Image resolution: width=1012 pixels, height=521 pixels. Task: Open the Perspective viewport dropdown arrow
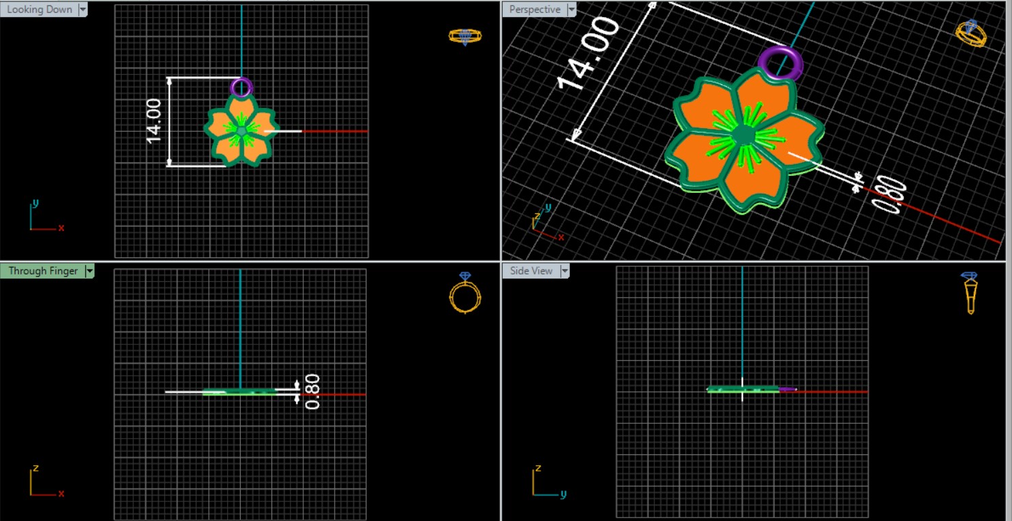click(x=571, y=10)
